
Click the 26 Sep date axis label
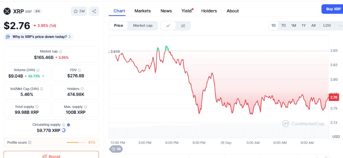[x=226, y=143]
